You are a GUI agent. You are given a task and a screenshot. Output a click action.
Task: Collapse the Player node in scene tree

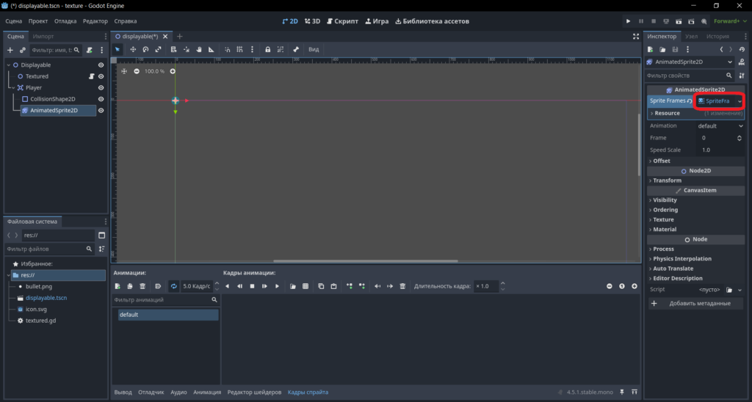coord(13,88)
